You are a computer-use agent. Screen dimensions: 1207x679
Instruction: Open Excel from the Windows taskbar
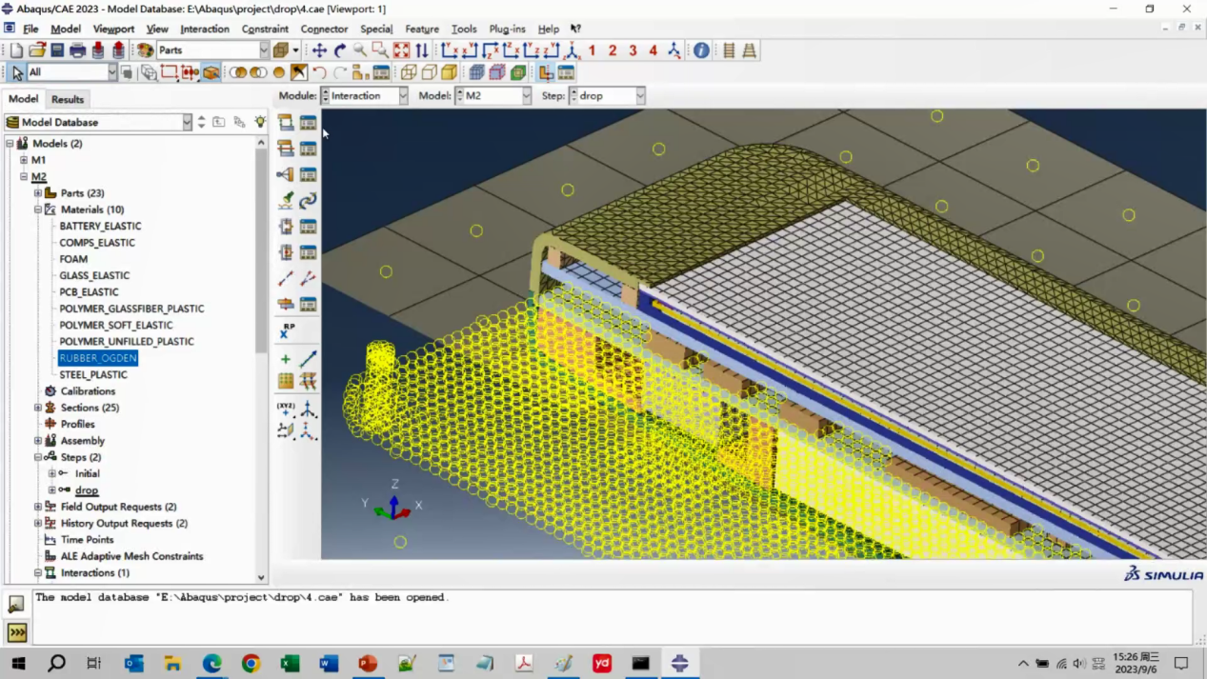point(290,663)
